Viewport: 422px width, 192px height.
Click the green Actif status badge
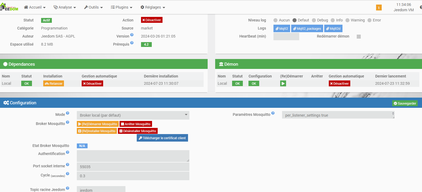click(46, 20)
